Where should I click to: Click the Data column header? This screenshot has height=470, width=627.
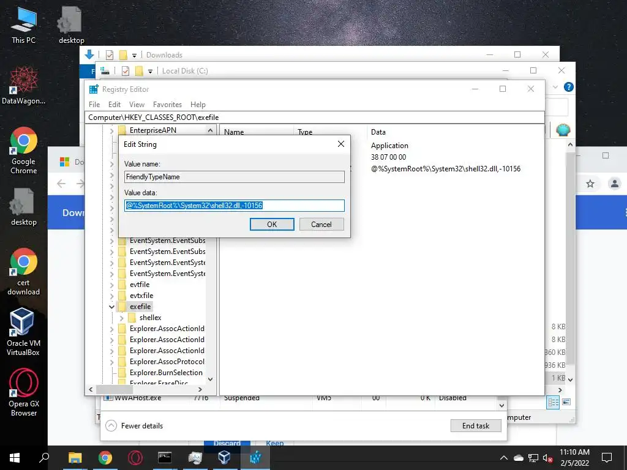point(378,132)
